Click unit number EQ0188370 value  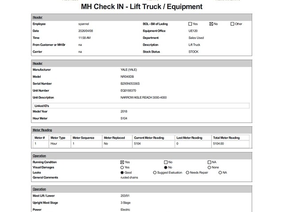tap(128, 91)
